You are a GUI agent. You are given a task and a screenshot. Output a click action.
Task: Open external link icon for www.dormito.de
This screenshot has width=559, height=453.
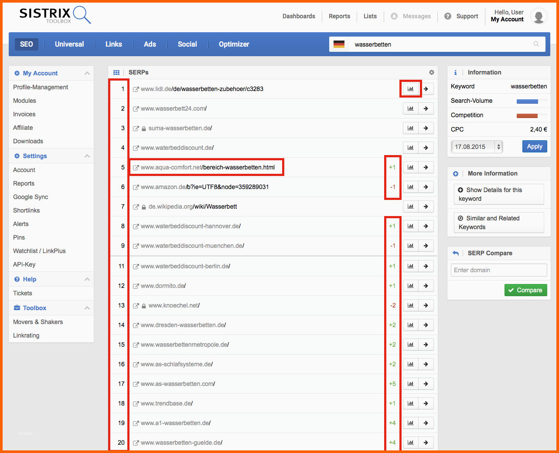[136, 286]
